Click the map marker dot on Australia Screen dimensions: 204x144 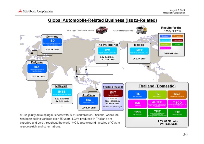tap(97, 90)
